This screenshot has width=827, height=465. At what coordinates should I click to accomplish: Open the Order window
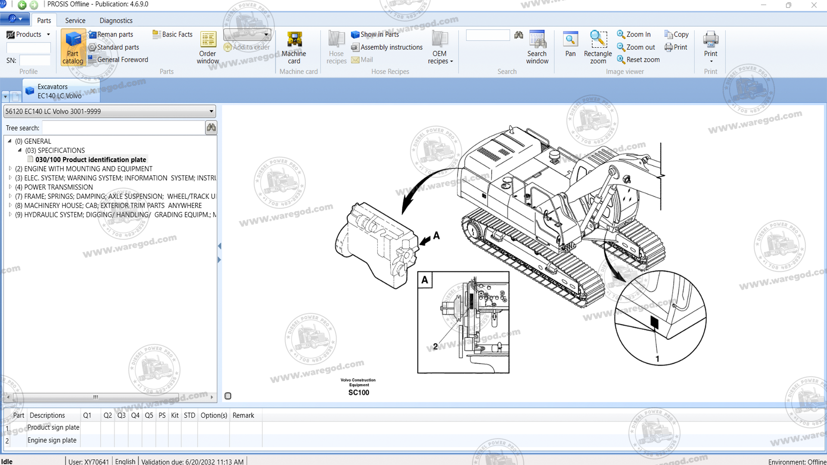point(208,47)
